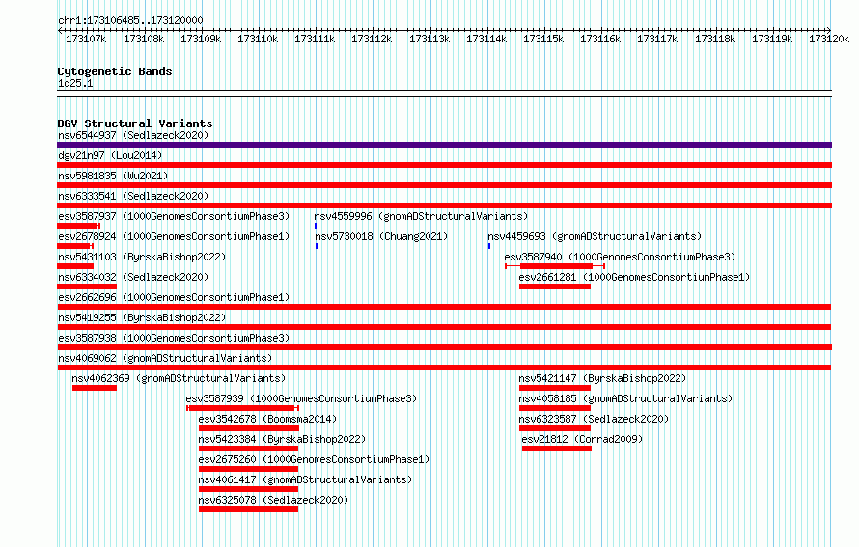Click the red bar under dgv21n97
This screenshot has height=547, width=859.
pyautogui.click(x=444, y=165)
